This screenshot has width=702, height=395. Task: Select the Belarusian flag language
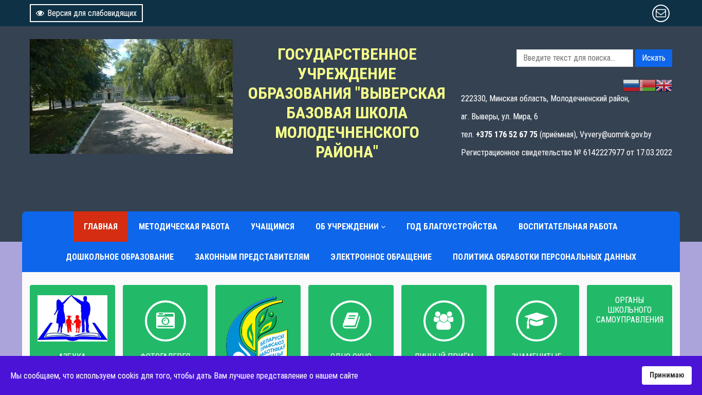tap(648, 85)
